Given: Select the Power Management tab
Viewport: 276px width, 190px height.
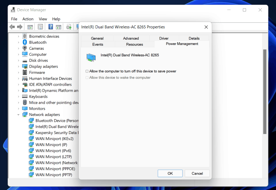Looking at the screenshot, I should pyautogui.click(x=182, y=44).
